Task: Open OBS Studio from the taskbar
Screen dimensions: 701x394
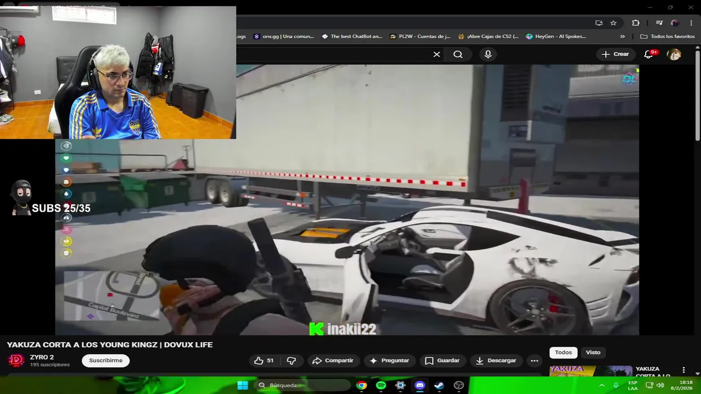Action: [x=459, y=385]
